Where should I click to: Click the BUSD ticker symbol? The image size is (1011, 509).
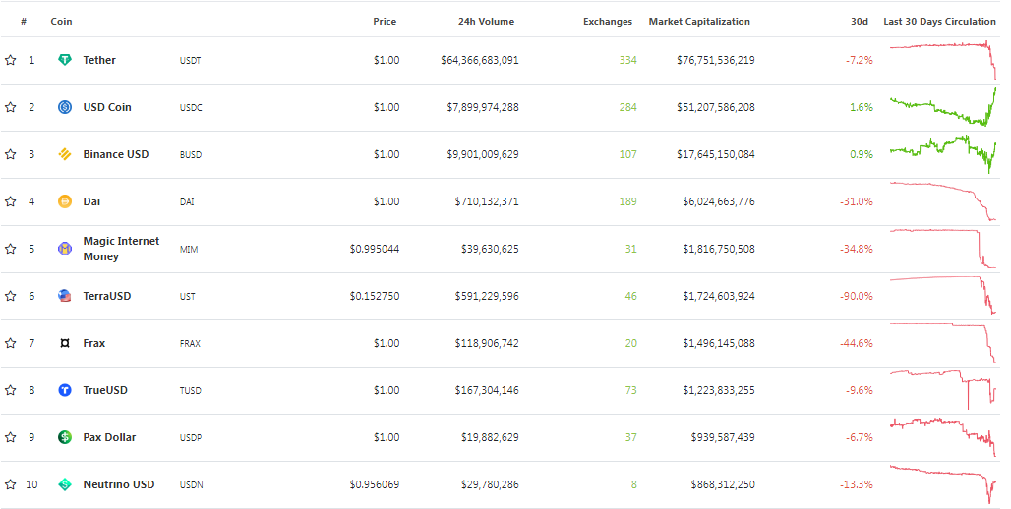point(190,154)
